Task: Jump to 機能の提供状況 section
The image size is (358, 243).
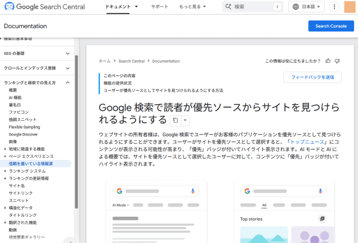Action: click(118, 83)
